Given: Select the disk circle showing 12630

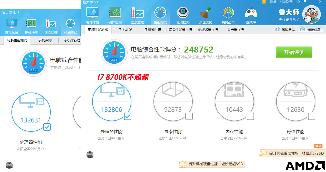Looking at the screenshot, I should [x=295, y=101].
